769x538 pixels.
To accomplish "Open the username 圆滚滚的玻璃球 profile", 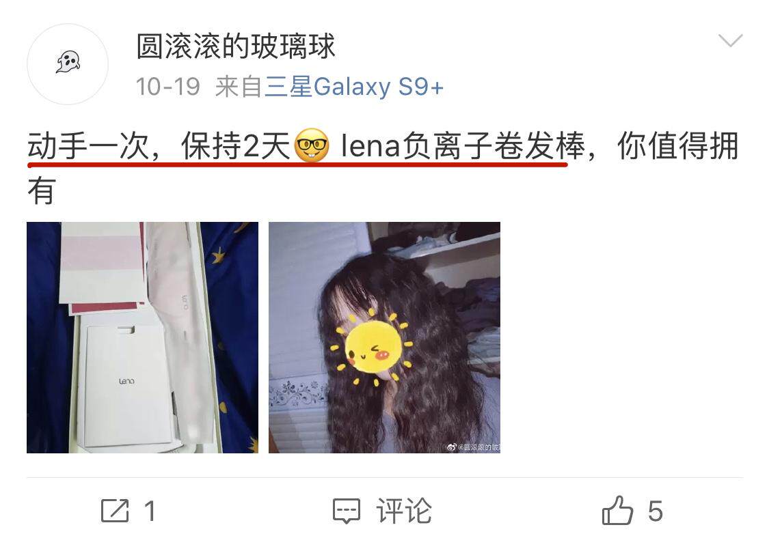I will 236,46.
